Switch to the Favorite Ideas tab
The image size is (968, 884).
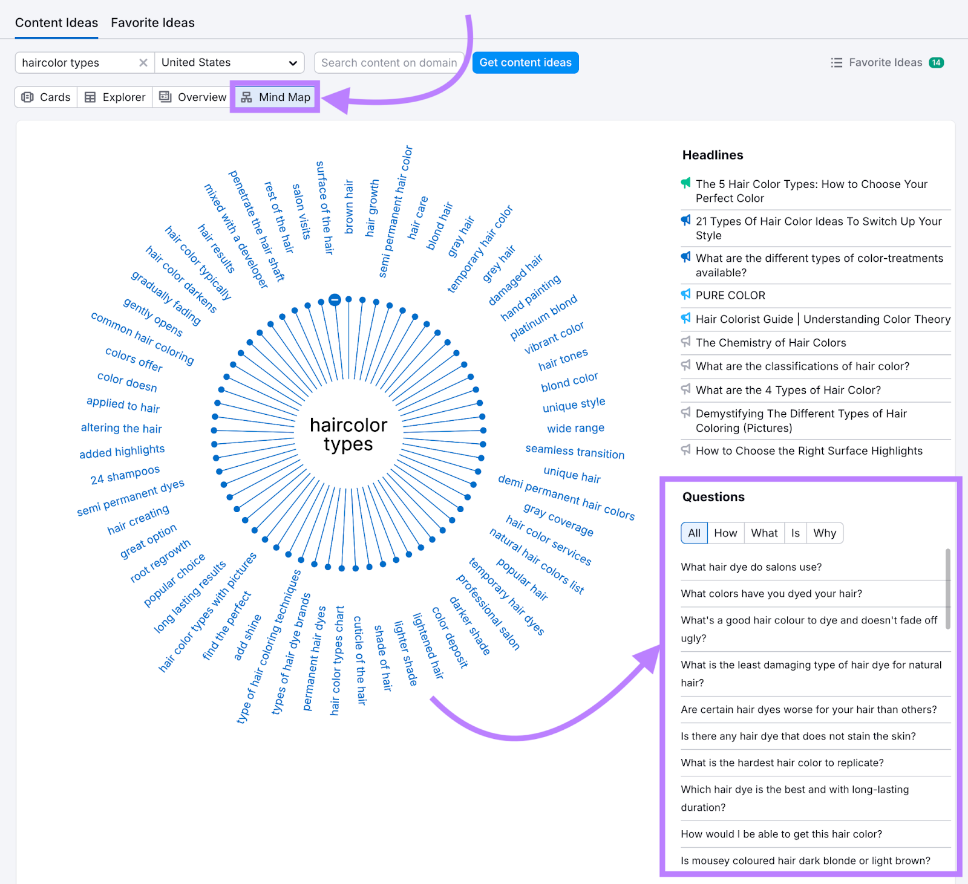[x=152, y=23]
